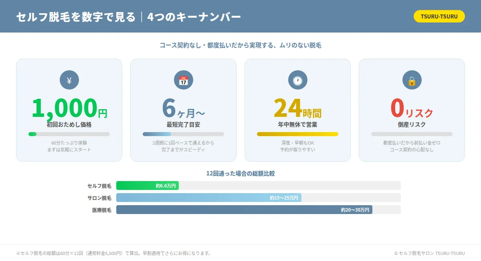
Task: Click the サロン脱毛 bar 約15〜25万円
Action: [209, 198]
